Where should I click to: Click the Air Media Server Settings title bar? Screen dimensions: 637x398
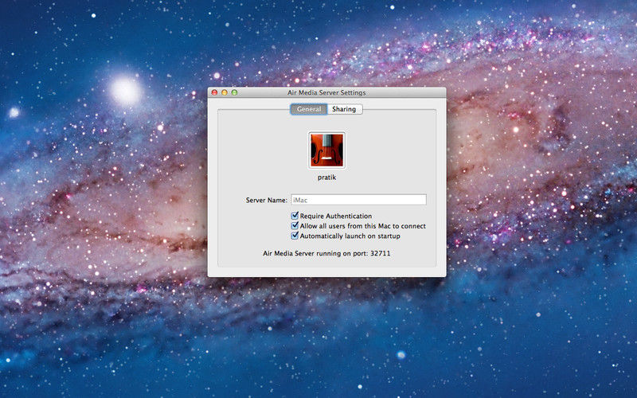click(326, 93)
